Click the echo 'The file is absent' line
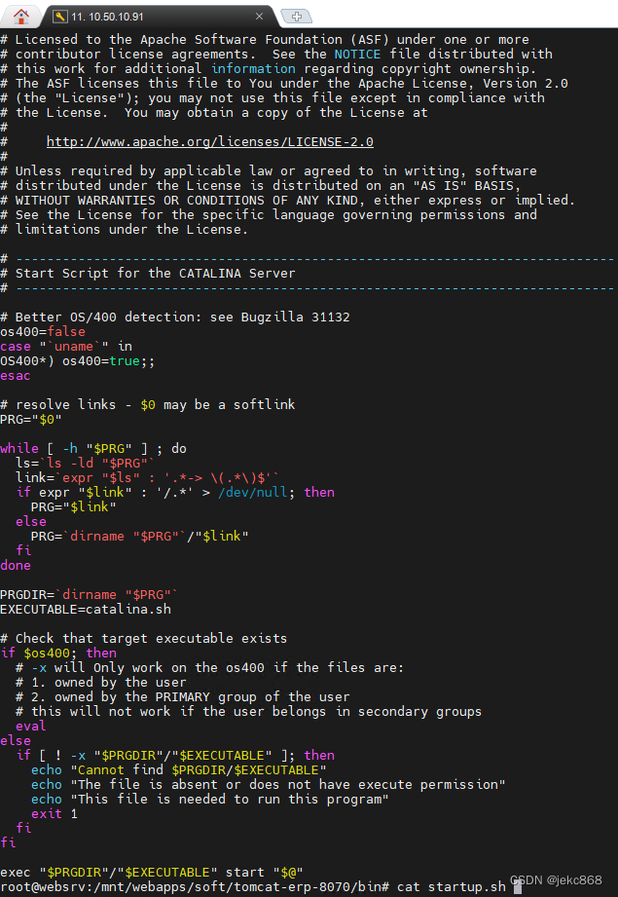The width and height of the screenshot is (618, 897). coord(268,784)
